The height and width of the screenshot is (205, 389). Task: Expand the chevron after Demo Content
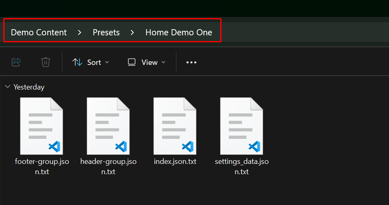79,32
